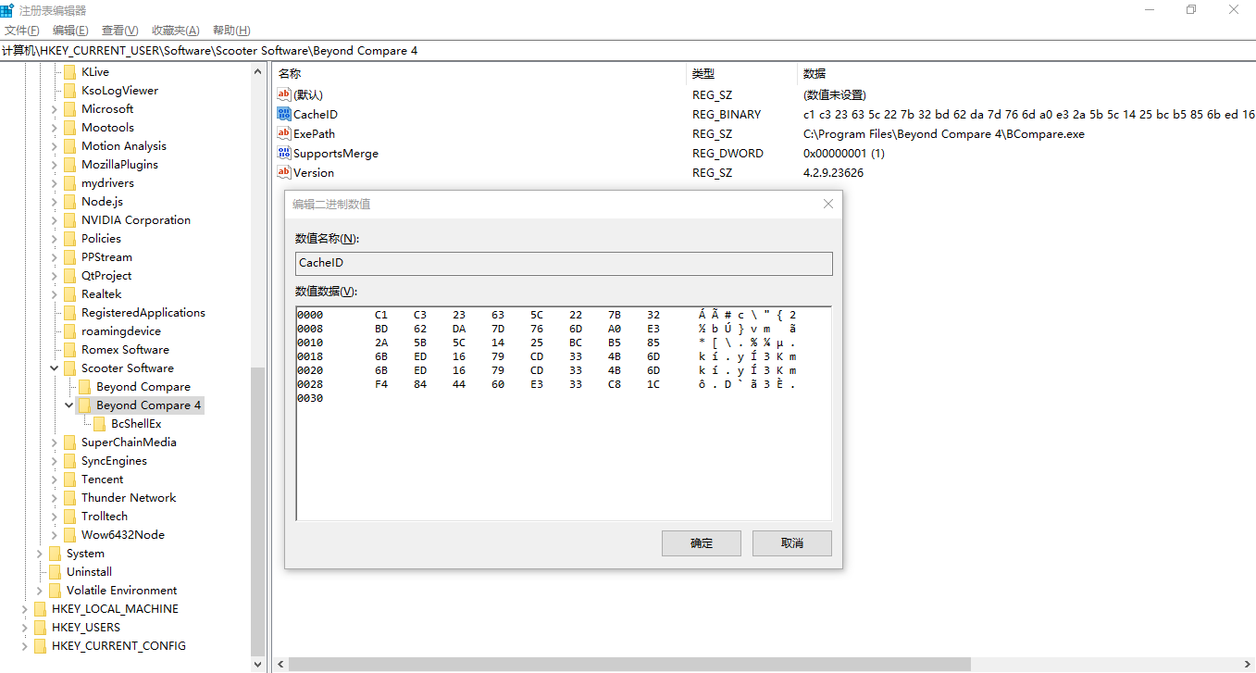
Task: Select the Volatile Environment tree item
Action: point(121,591)
